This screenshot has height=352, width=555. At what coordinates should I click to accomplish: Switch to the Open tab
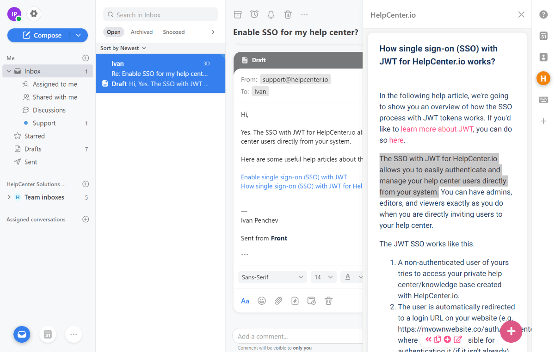click(114, 32)
